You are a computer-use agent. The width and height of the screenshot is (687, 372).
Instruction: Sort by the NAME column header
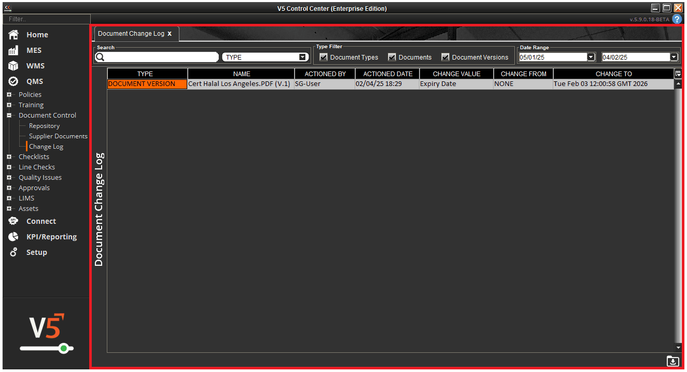[242, 74]
